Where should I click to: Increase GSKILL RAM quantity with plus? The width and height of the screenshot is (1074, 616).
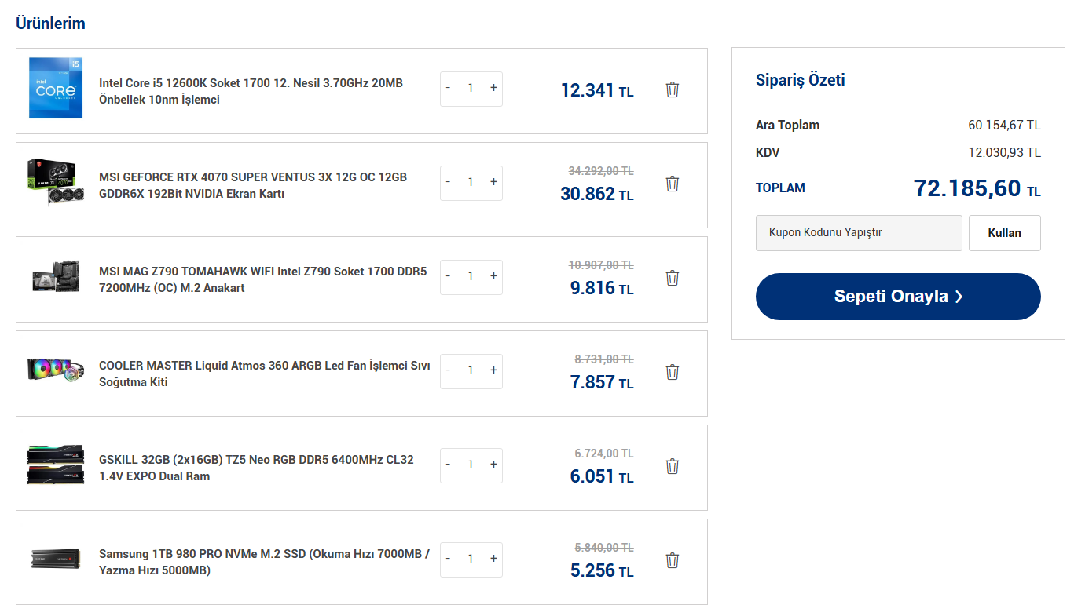point(493,465)
